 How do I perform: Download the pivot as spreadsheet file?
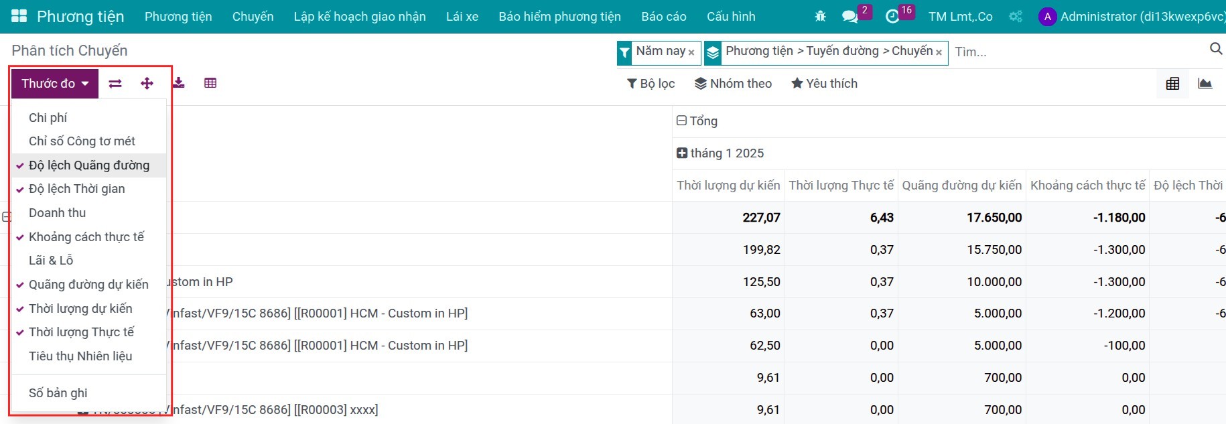[x=179, y=83]
